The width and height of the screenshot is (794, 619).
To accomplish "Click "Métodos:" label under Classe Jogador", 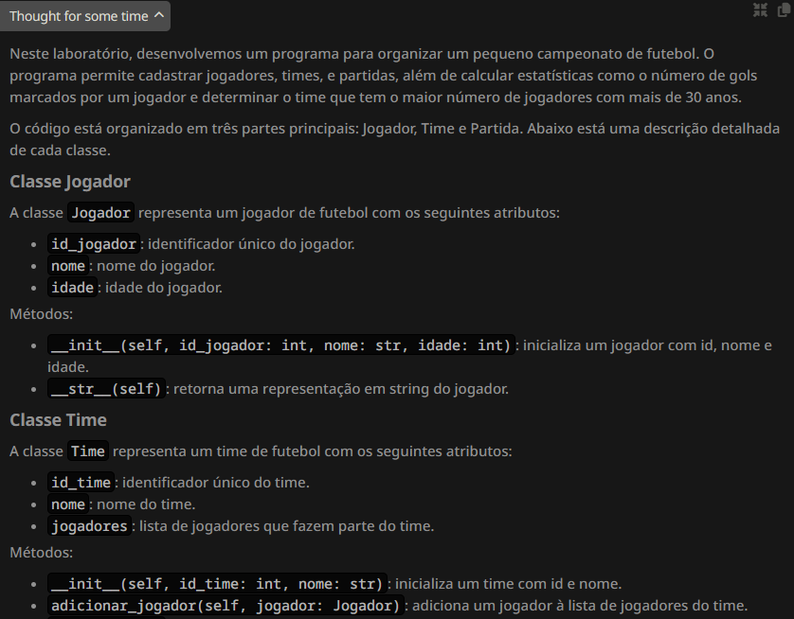I will pyautogui.click(x=42, y=314).
